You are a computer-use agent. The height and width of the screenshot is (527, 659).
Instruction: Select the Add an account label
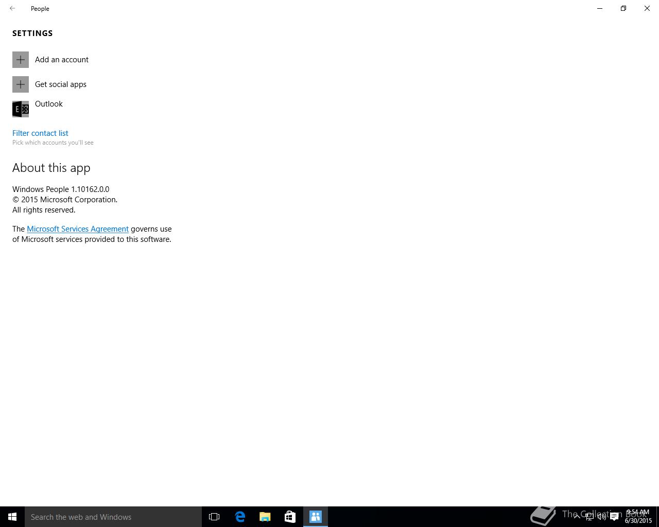[x=62, y=60]
